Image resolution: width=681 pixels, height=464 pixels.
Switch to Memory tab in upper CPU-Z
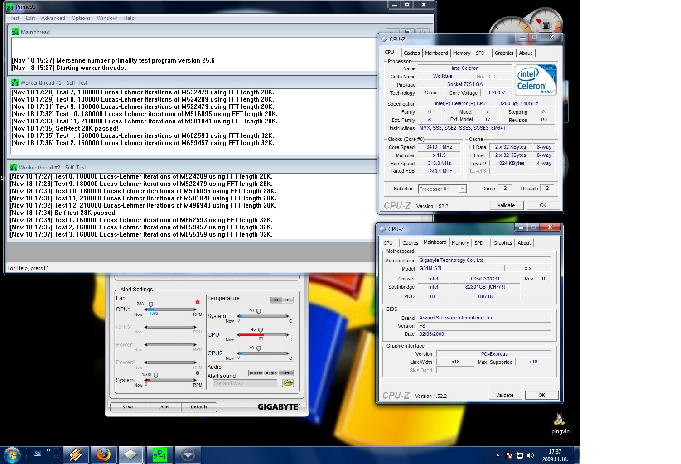tap(462, 53)
